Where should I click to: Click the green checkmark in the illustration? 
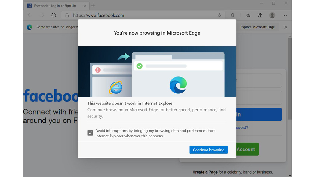coord(140,66)
